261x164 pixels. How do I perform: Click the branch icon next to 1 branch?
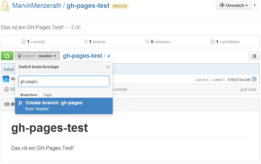tap(86, 42)
